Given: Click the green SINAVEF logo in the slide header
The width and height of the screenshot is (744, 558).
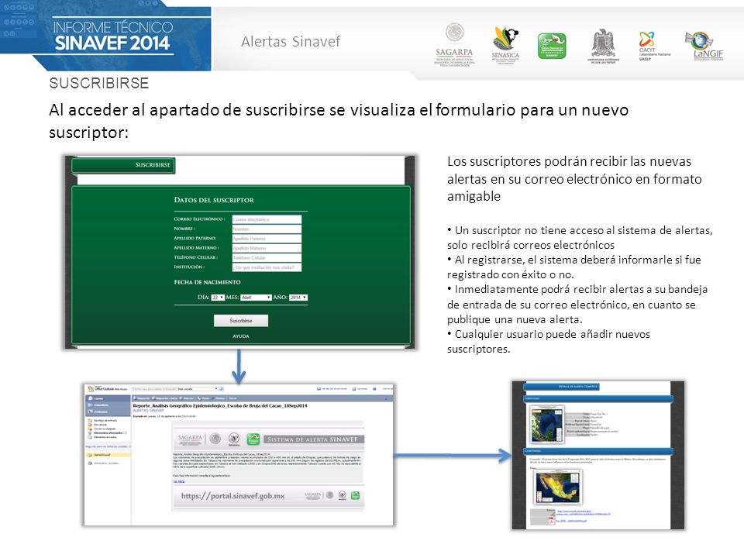Looking at the screenshot, I should tap(551, 46).
